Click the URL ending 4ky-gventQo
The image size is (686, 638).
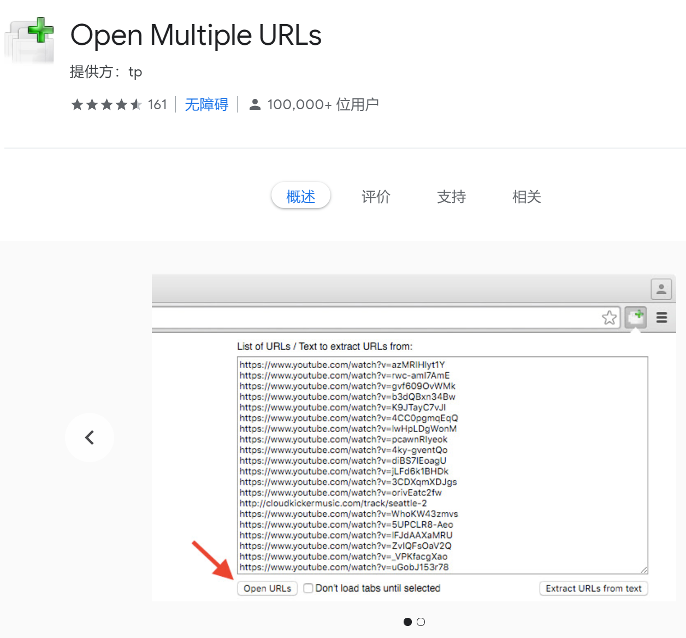click(344, 450)
